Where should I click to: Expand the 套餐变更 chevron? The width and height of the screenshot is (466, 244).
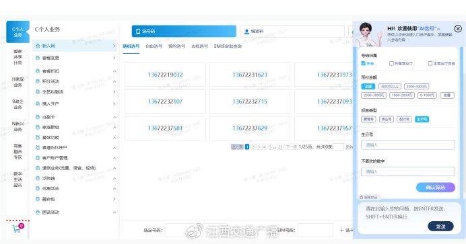coord(114,58)
